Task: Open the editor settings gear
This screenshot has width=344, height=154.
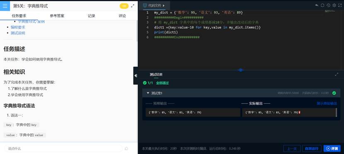Action: (334, 5)
